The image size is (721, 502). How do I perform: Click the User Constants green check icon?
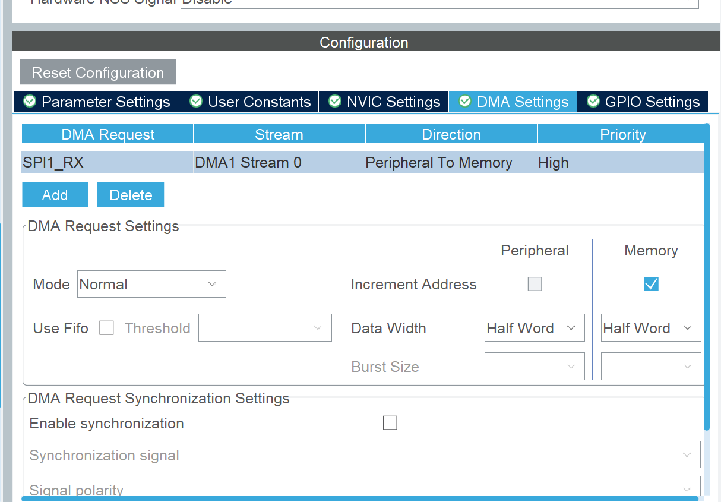[x=195, y=102]
